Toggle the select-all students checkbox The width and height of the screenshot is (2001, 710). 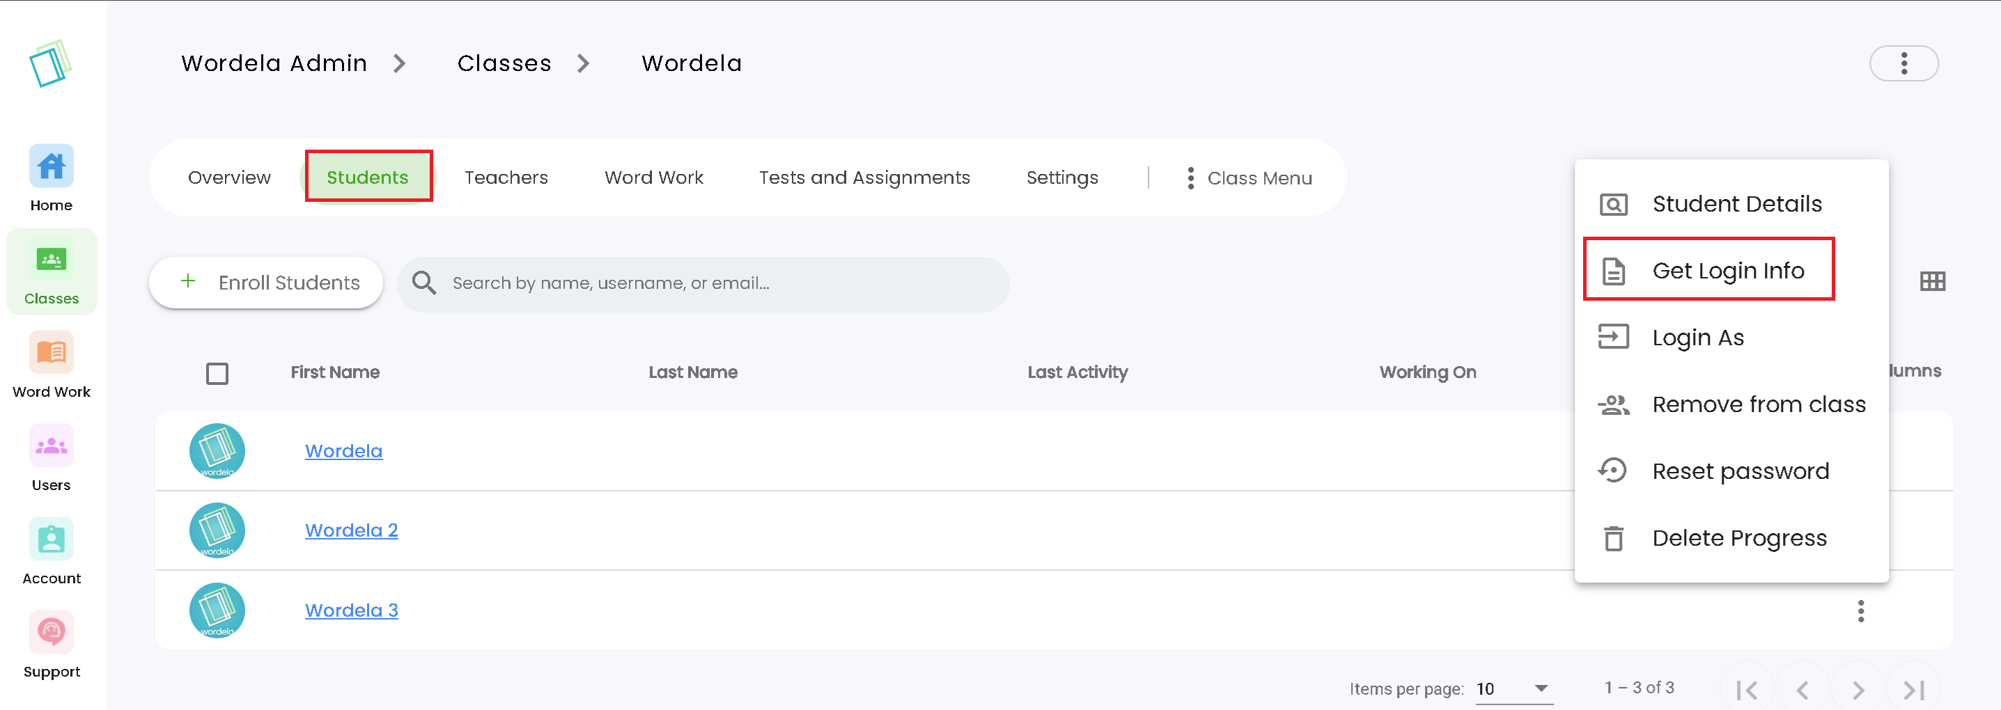point(217,373)
